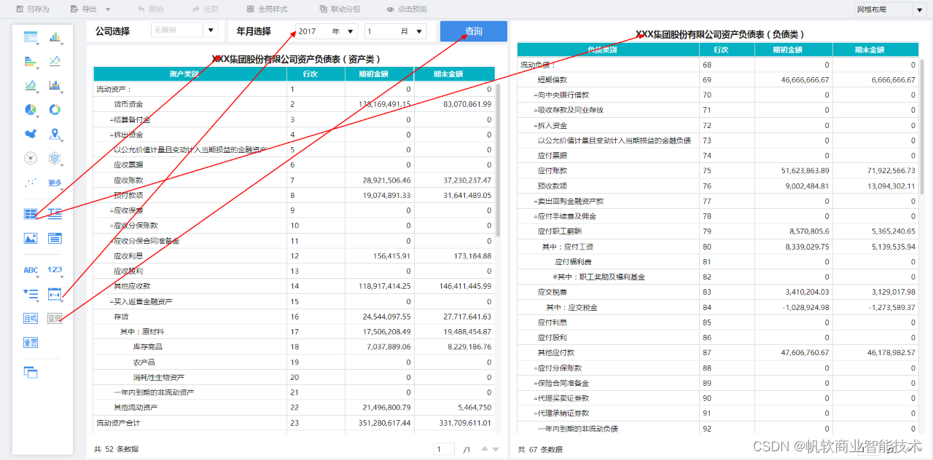The image size is (933, 460).
Task: Select the pie chart widget icon
Action: click(x=31, y=109)
